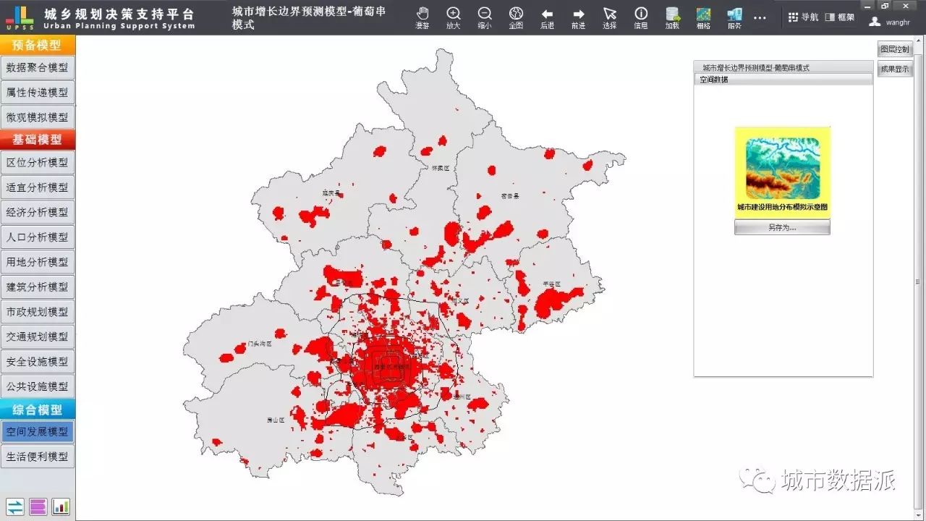
Task: Open 经济分析模型 model
Action: click(38, 212)
